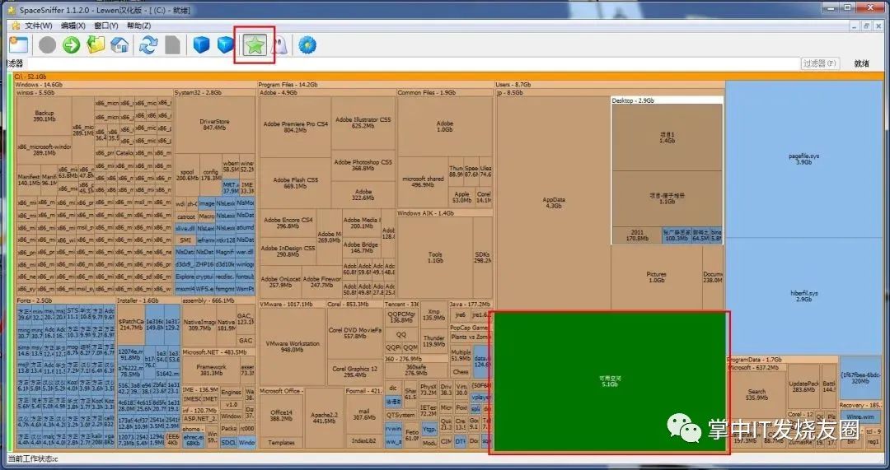Click the ProgramData - 1.7Gb header

(x=782, y=360)
